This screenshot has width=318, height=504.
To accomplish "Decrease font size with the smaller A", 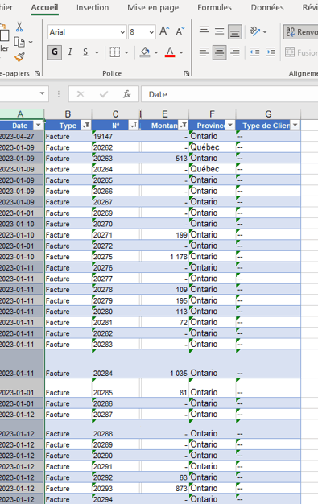I will (x=180, y=31).
